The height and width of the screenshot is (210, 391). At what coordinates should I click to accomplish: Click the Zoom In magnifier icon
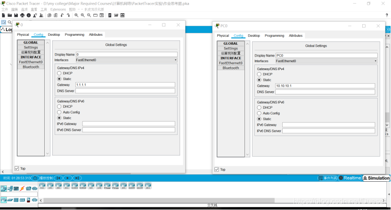(x=76, y=15)
